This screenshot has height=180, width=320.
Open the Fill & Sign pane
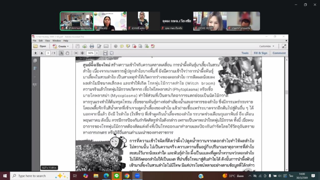pos(260,53)
